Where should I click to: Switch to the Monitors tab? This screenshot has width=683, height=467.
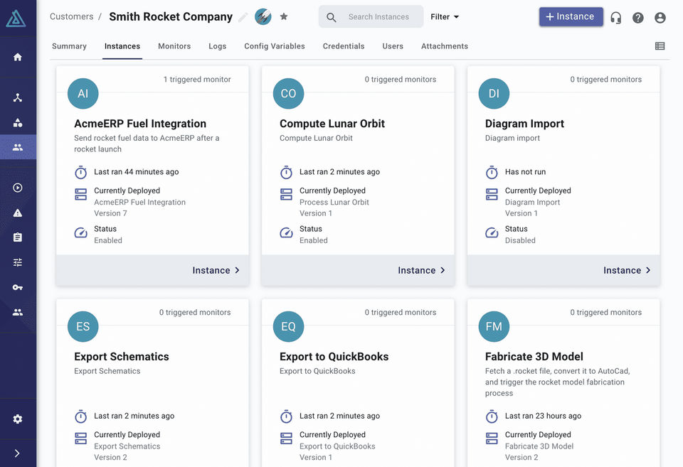tap(174, 46)
